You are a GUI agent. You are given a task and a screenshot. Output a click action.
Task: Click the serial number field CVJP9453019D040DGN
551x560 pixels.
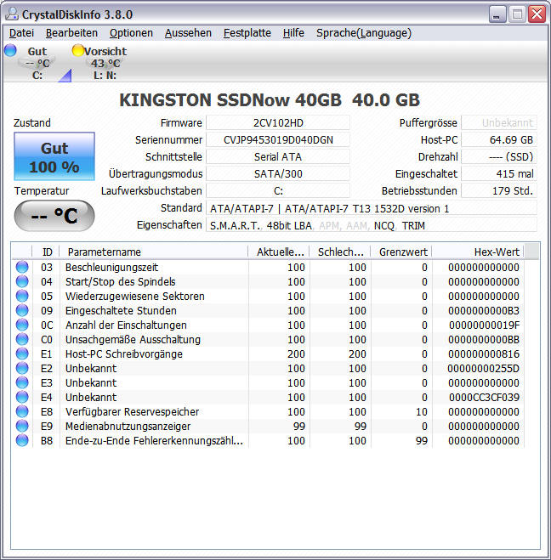pyautogui.click(x=278, y=139)
